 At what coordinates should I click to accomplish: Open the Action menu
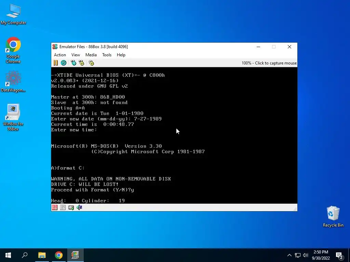(60, 55)
